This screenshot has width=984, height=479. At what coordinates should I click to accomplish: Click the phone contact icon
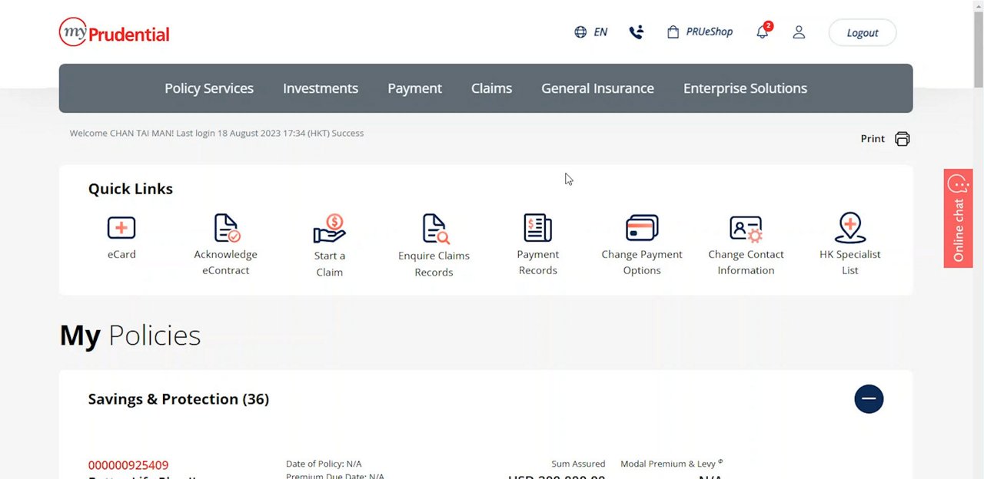[x=636, y=32]
